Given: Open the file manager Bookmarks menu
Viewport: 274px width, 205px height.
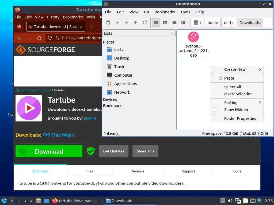Looking at the screenshot, I should coord(165,12).
